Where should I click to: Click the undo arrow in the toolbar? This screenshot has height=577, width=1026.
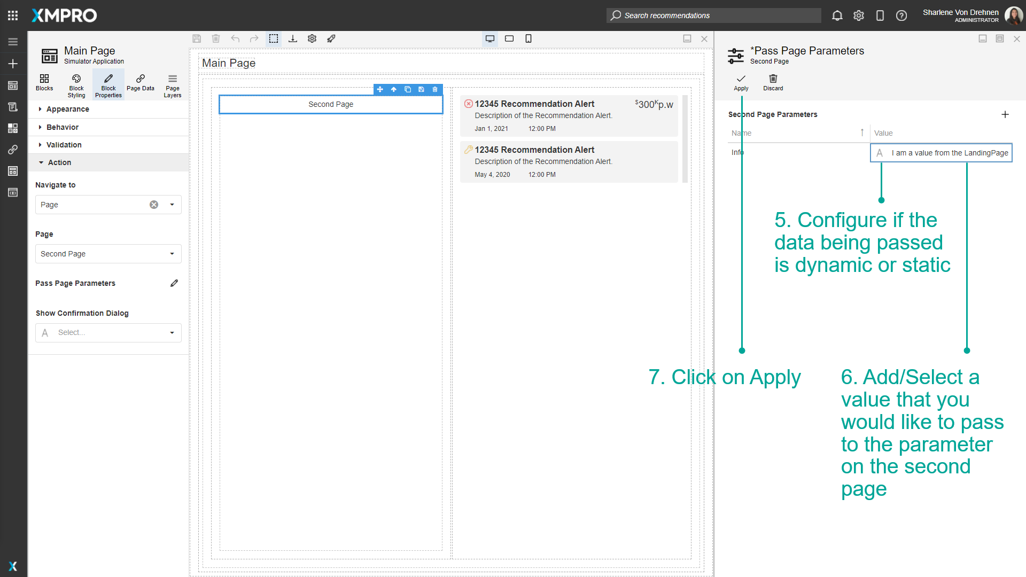(235, 38)
